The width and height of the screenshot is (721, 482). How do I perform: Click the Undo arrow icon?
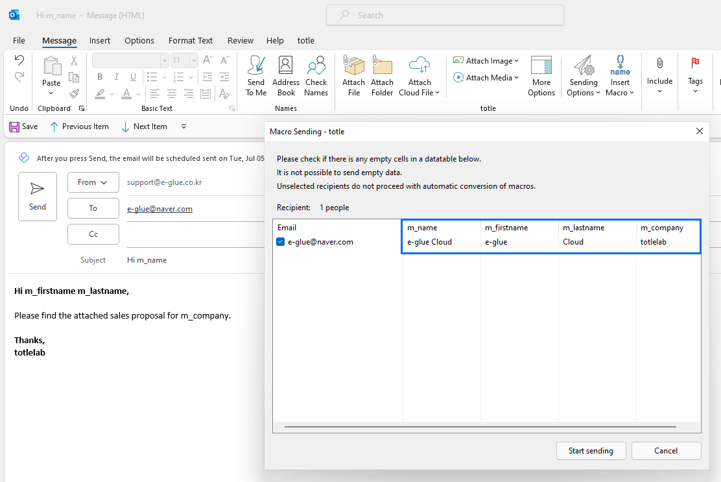(x=19, y=60)
